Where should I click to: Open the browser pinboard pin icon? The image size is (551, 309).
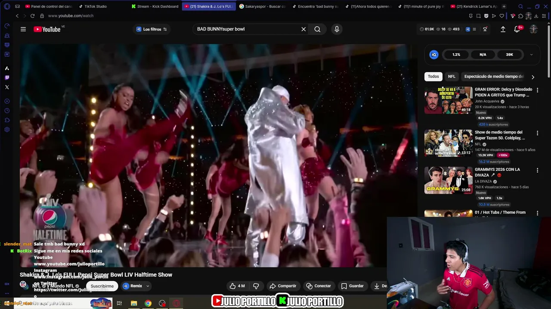click(x=471, y=16)
